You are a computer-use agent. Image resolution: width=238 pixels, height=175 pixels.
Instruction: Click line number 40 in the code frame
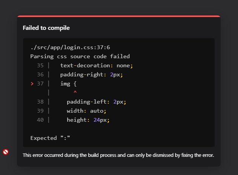point(40,120)
